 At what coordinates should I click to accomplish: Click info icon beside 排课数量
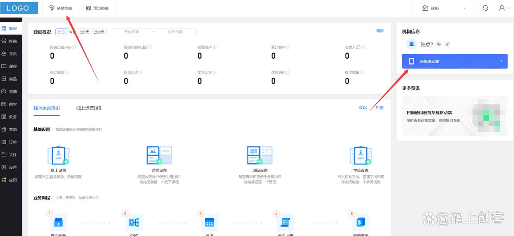[x=362, y=72]
